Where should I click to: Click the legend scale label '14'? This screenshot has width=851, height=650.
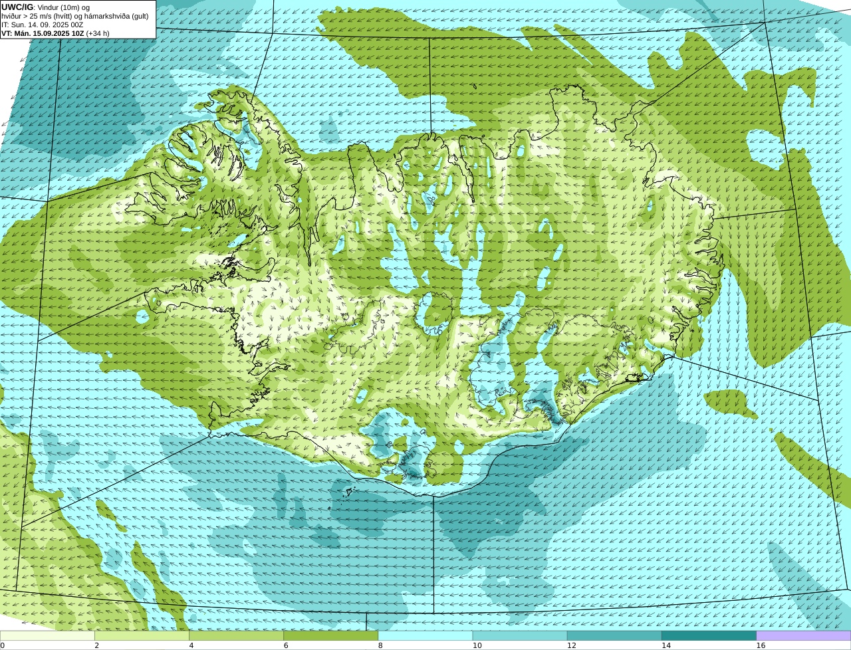(666, 645)
